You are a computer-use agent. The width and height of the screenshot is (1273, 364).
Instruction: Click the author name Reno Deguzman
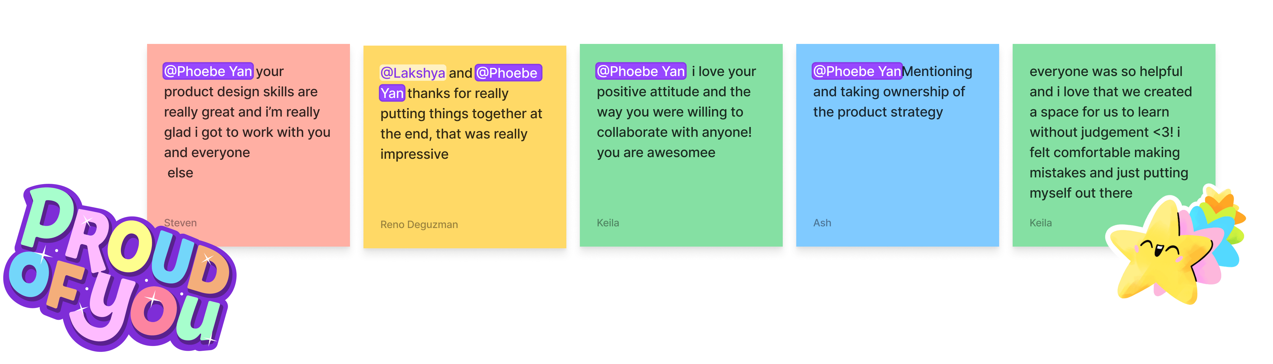(419, 225)
